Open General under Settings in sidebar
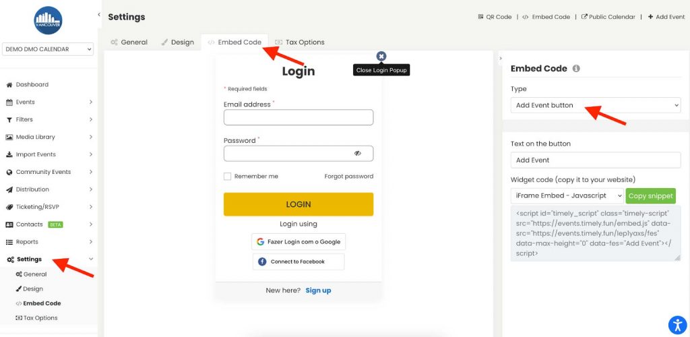 (x=31, y=274)
